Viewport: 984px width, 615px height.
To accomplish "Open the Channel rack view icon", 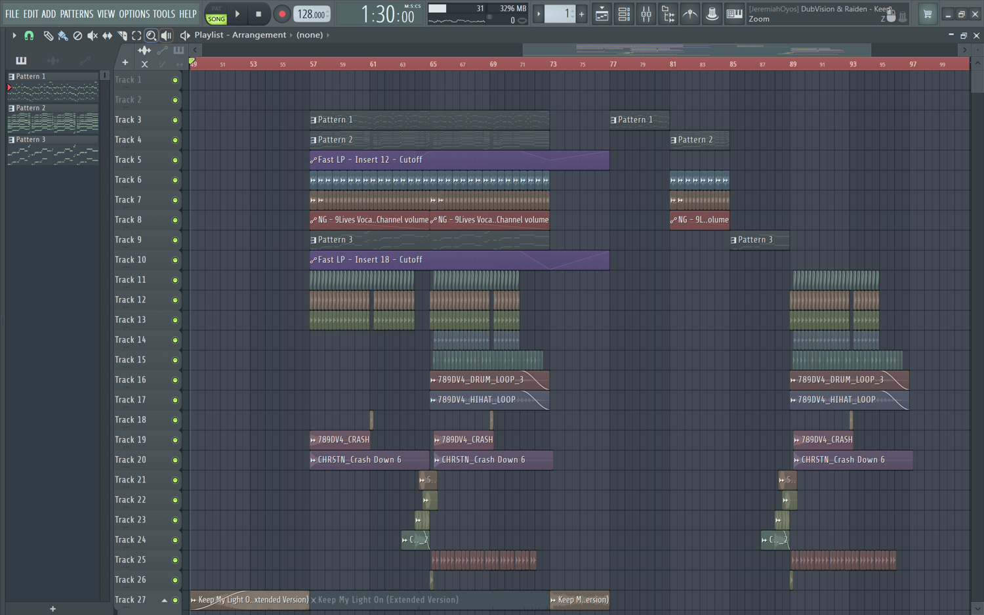I will [x=624, y=14].
